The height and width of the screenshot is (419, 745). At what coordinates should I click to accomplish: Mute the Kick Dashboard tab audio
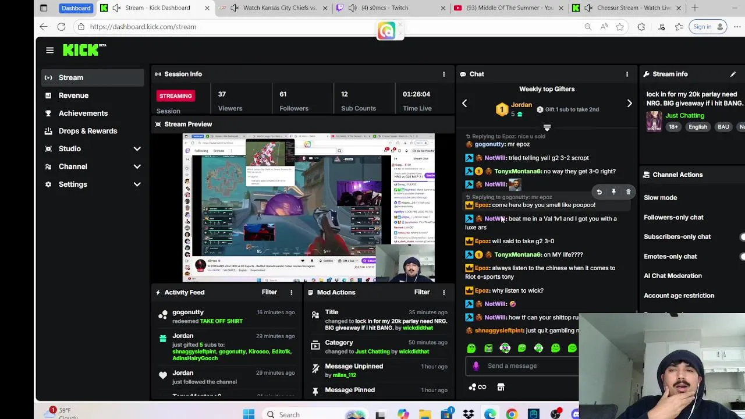pos(116,8)
